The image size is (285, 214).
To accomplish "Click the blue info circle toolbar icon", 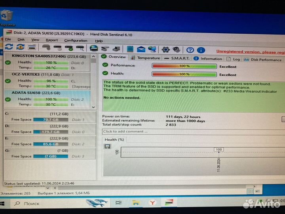I will click(201, 50).
